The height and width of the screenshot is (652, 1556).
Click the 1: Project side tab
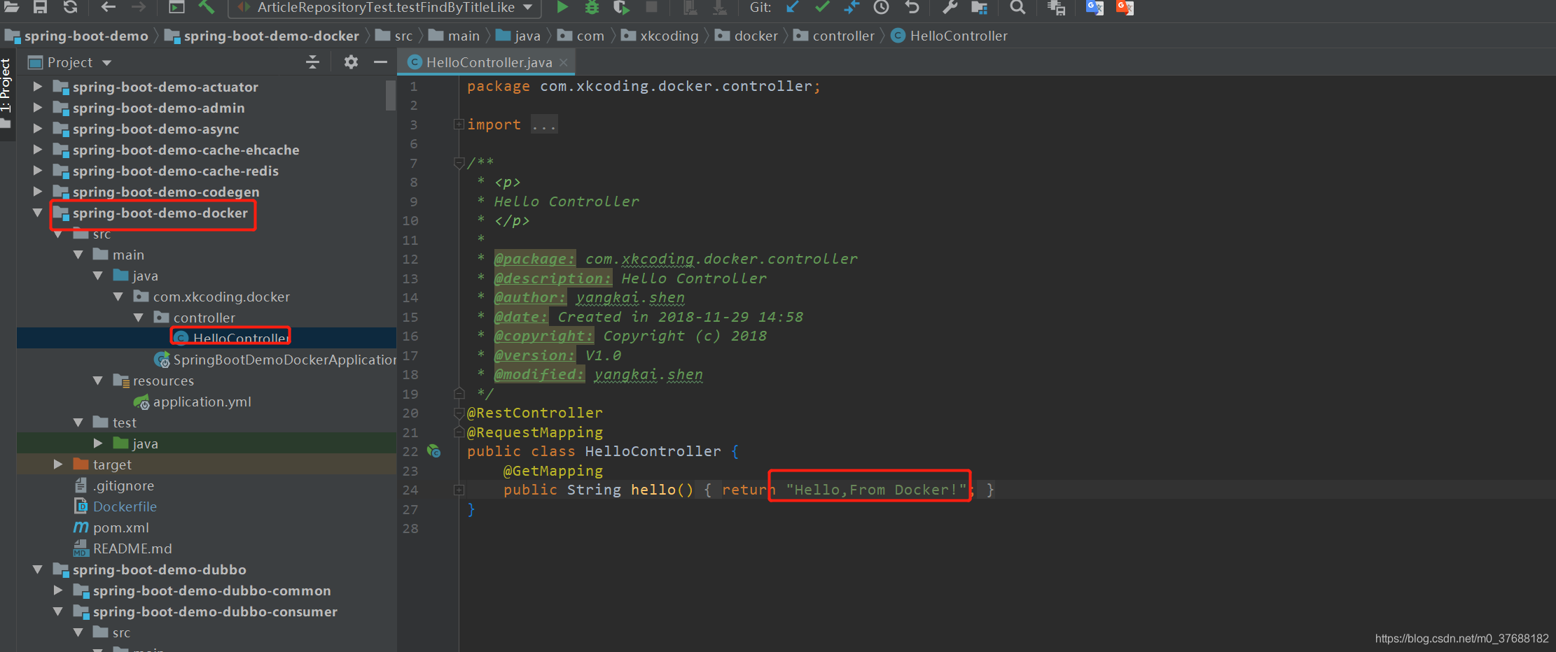(x=6, y=87)
